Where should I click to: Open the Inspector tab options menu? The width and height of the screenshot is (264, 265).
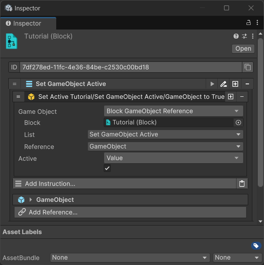coord(257,23)
